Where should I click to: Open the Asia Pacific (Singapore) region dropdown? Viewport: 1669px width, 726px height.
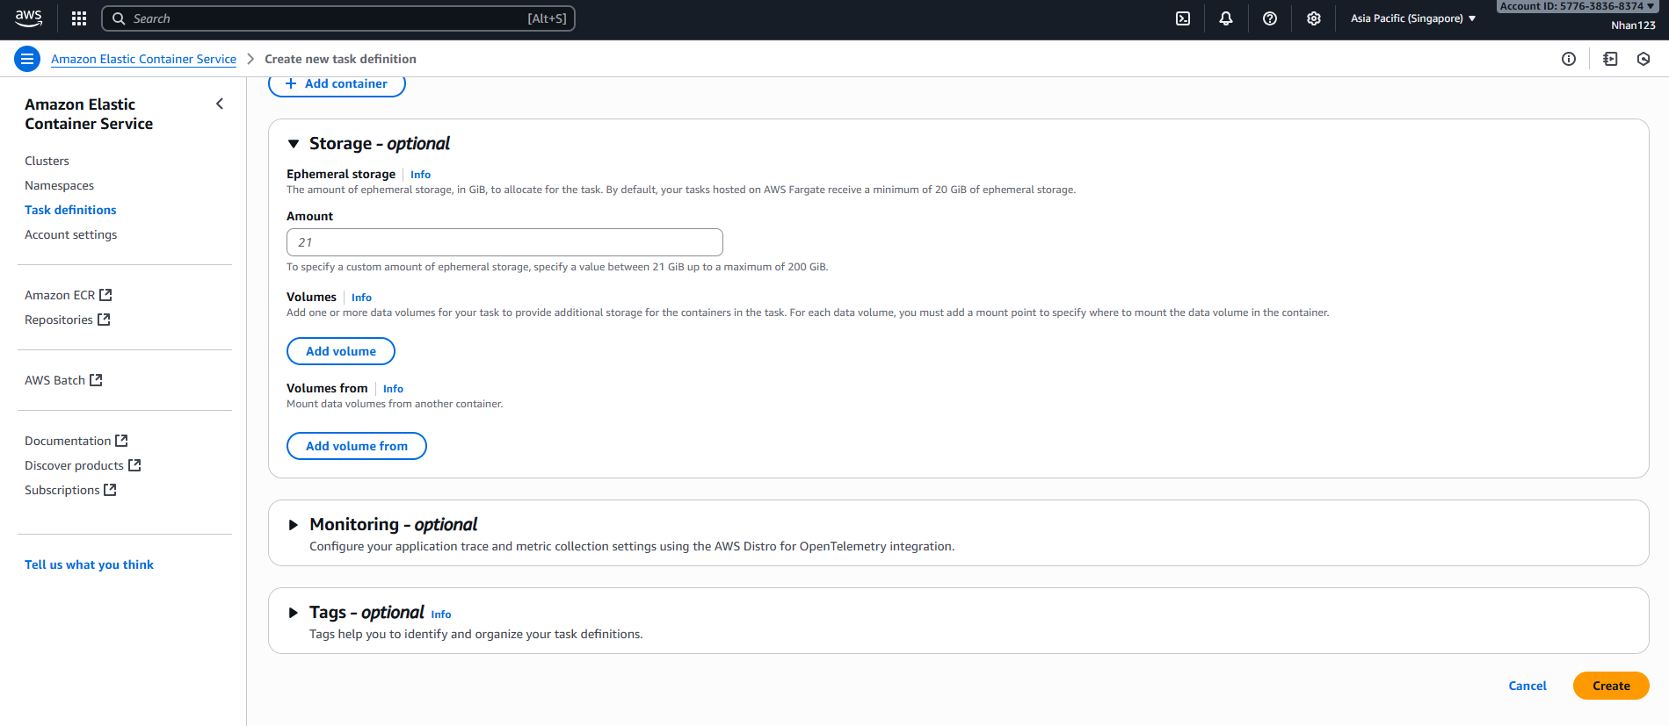(x=1412, y=18)
